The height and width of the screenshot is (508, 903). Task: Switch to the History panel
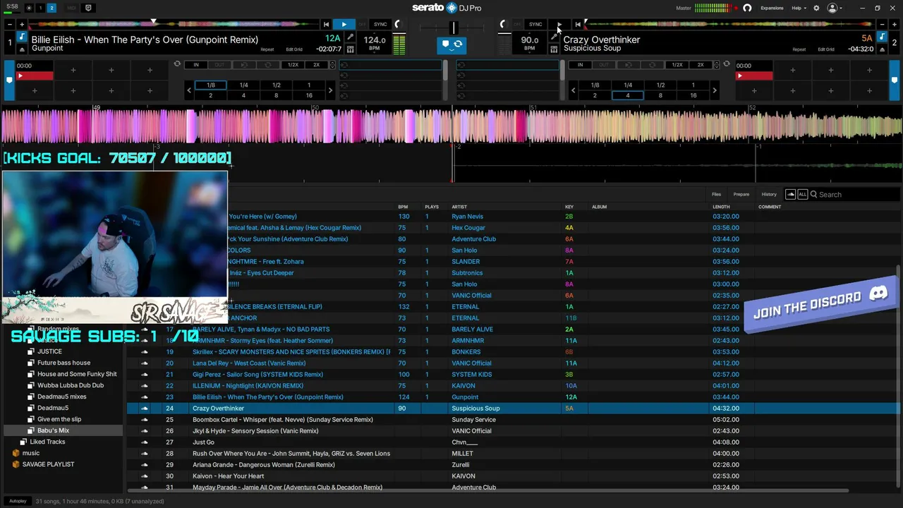tap(769, 194)
